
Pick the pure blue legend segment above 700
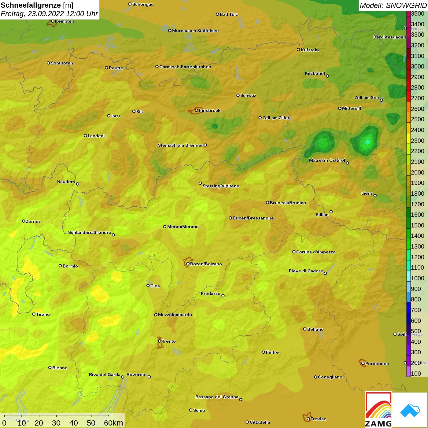(408, 308)
